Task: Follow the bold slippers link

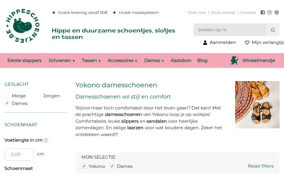Action: 130,121
